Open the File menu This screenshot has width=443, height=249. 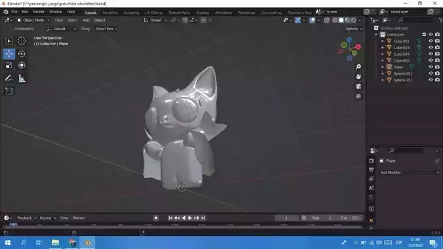(14, 12)
